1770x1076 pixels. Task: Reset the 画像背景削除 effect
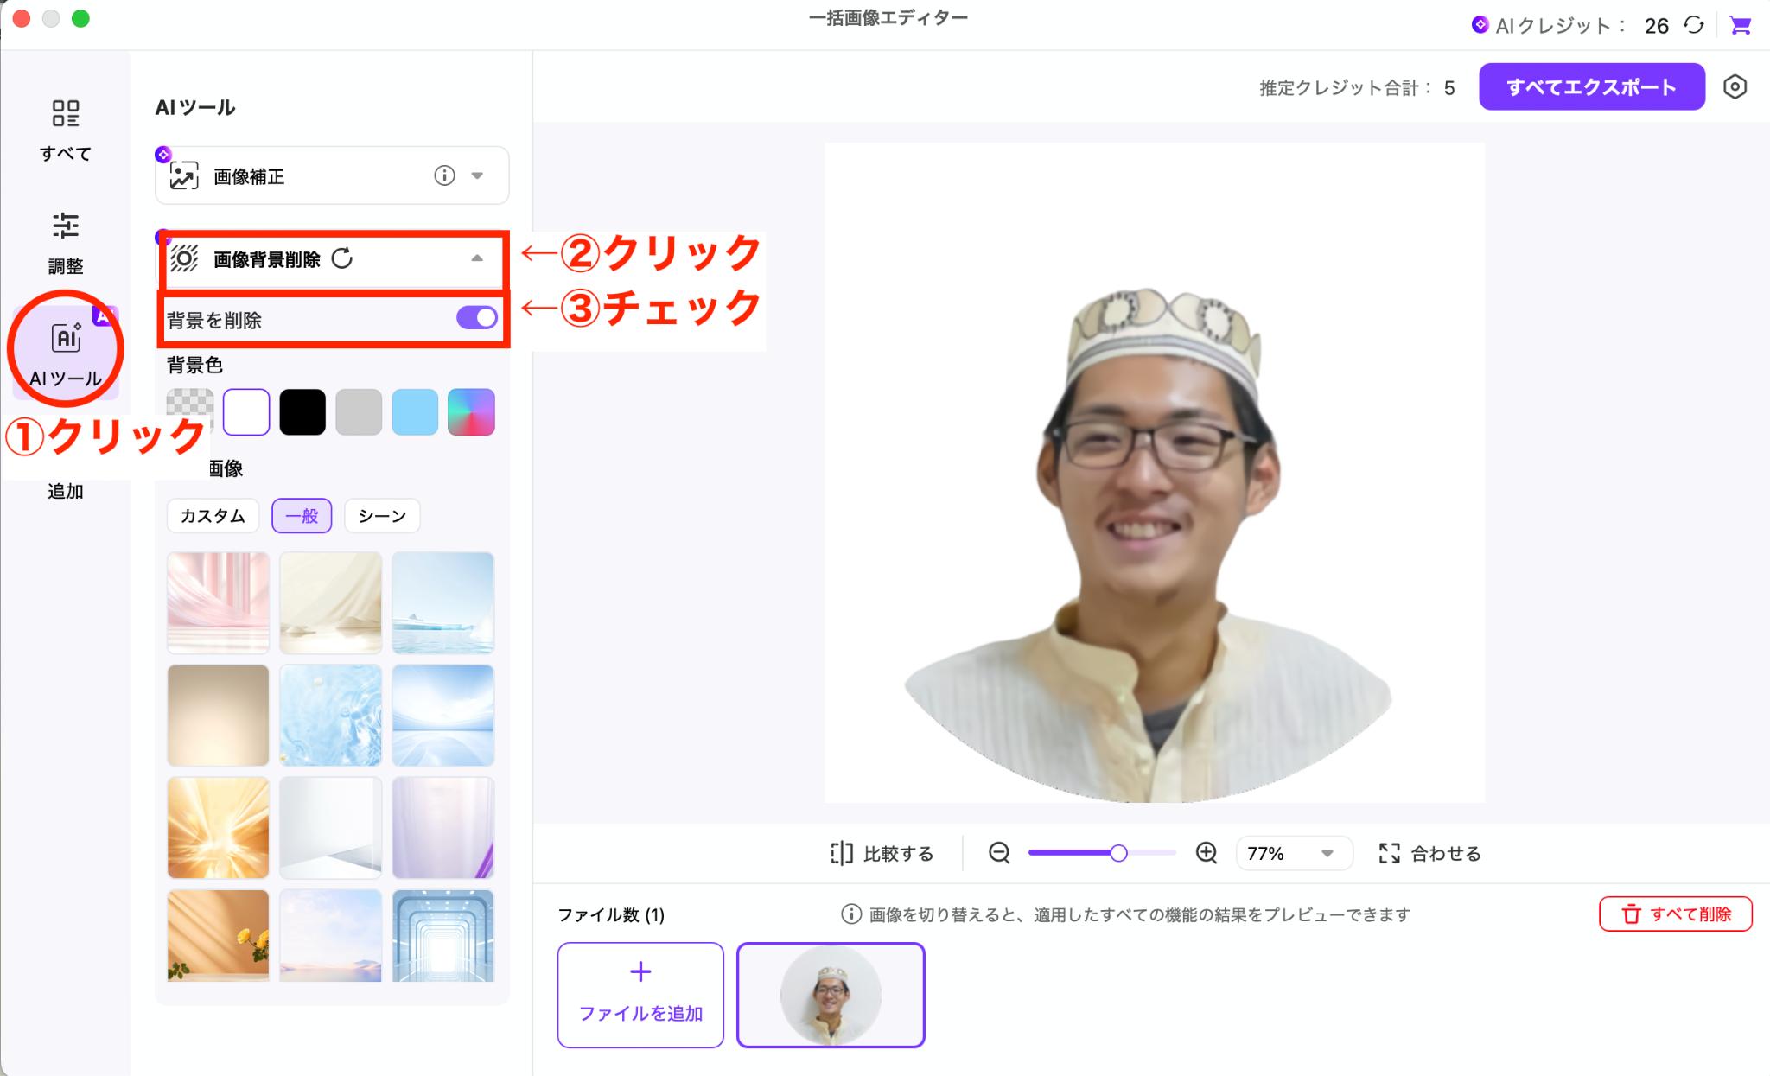pyautogui.click(x=342, y=258)
